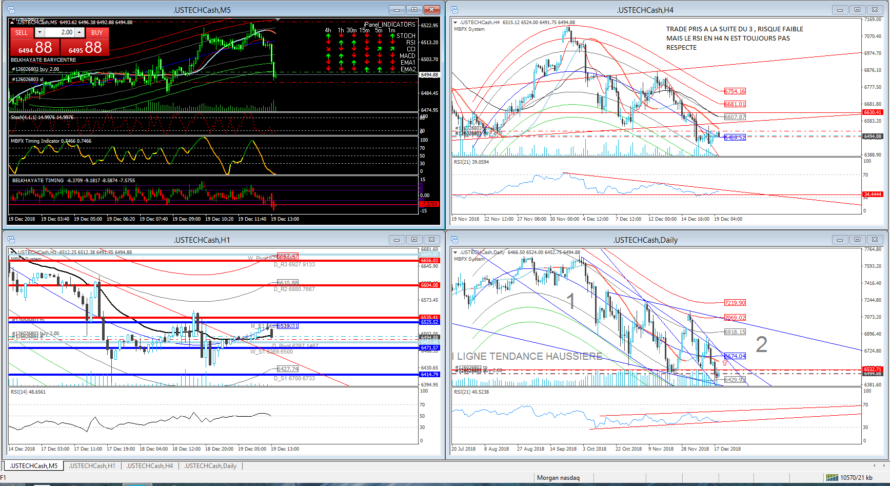Click the trade volume field showing 2.00

coord(60,32)
